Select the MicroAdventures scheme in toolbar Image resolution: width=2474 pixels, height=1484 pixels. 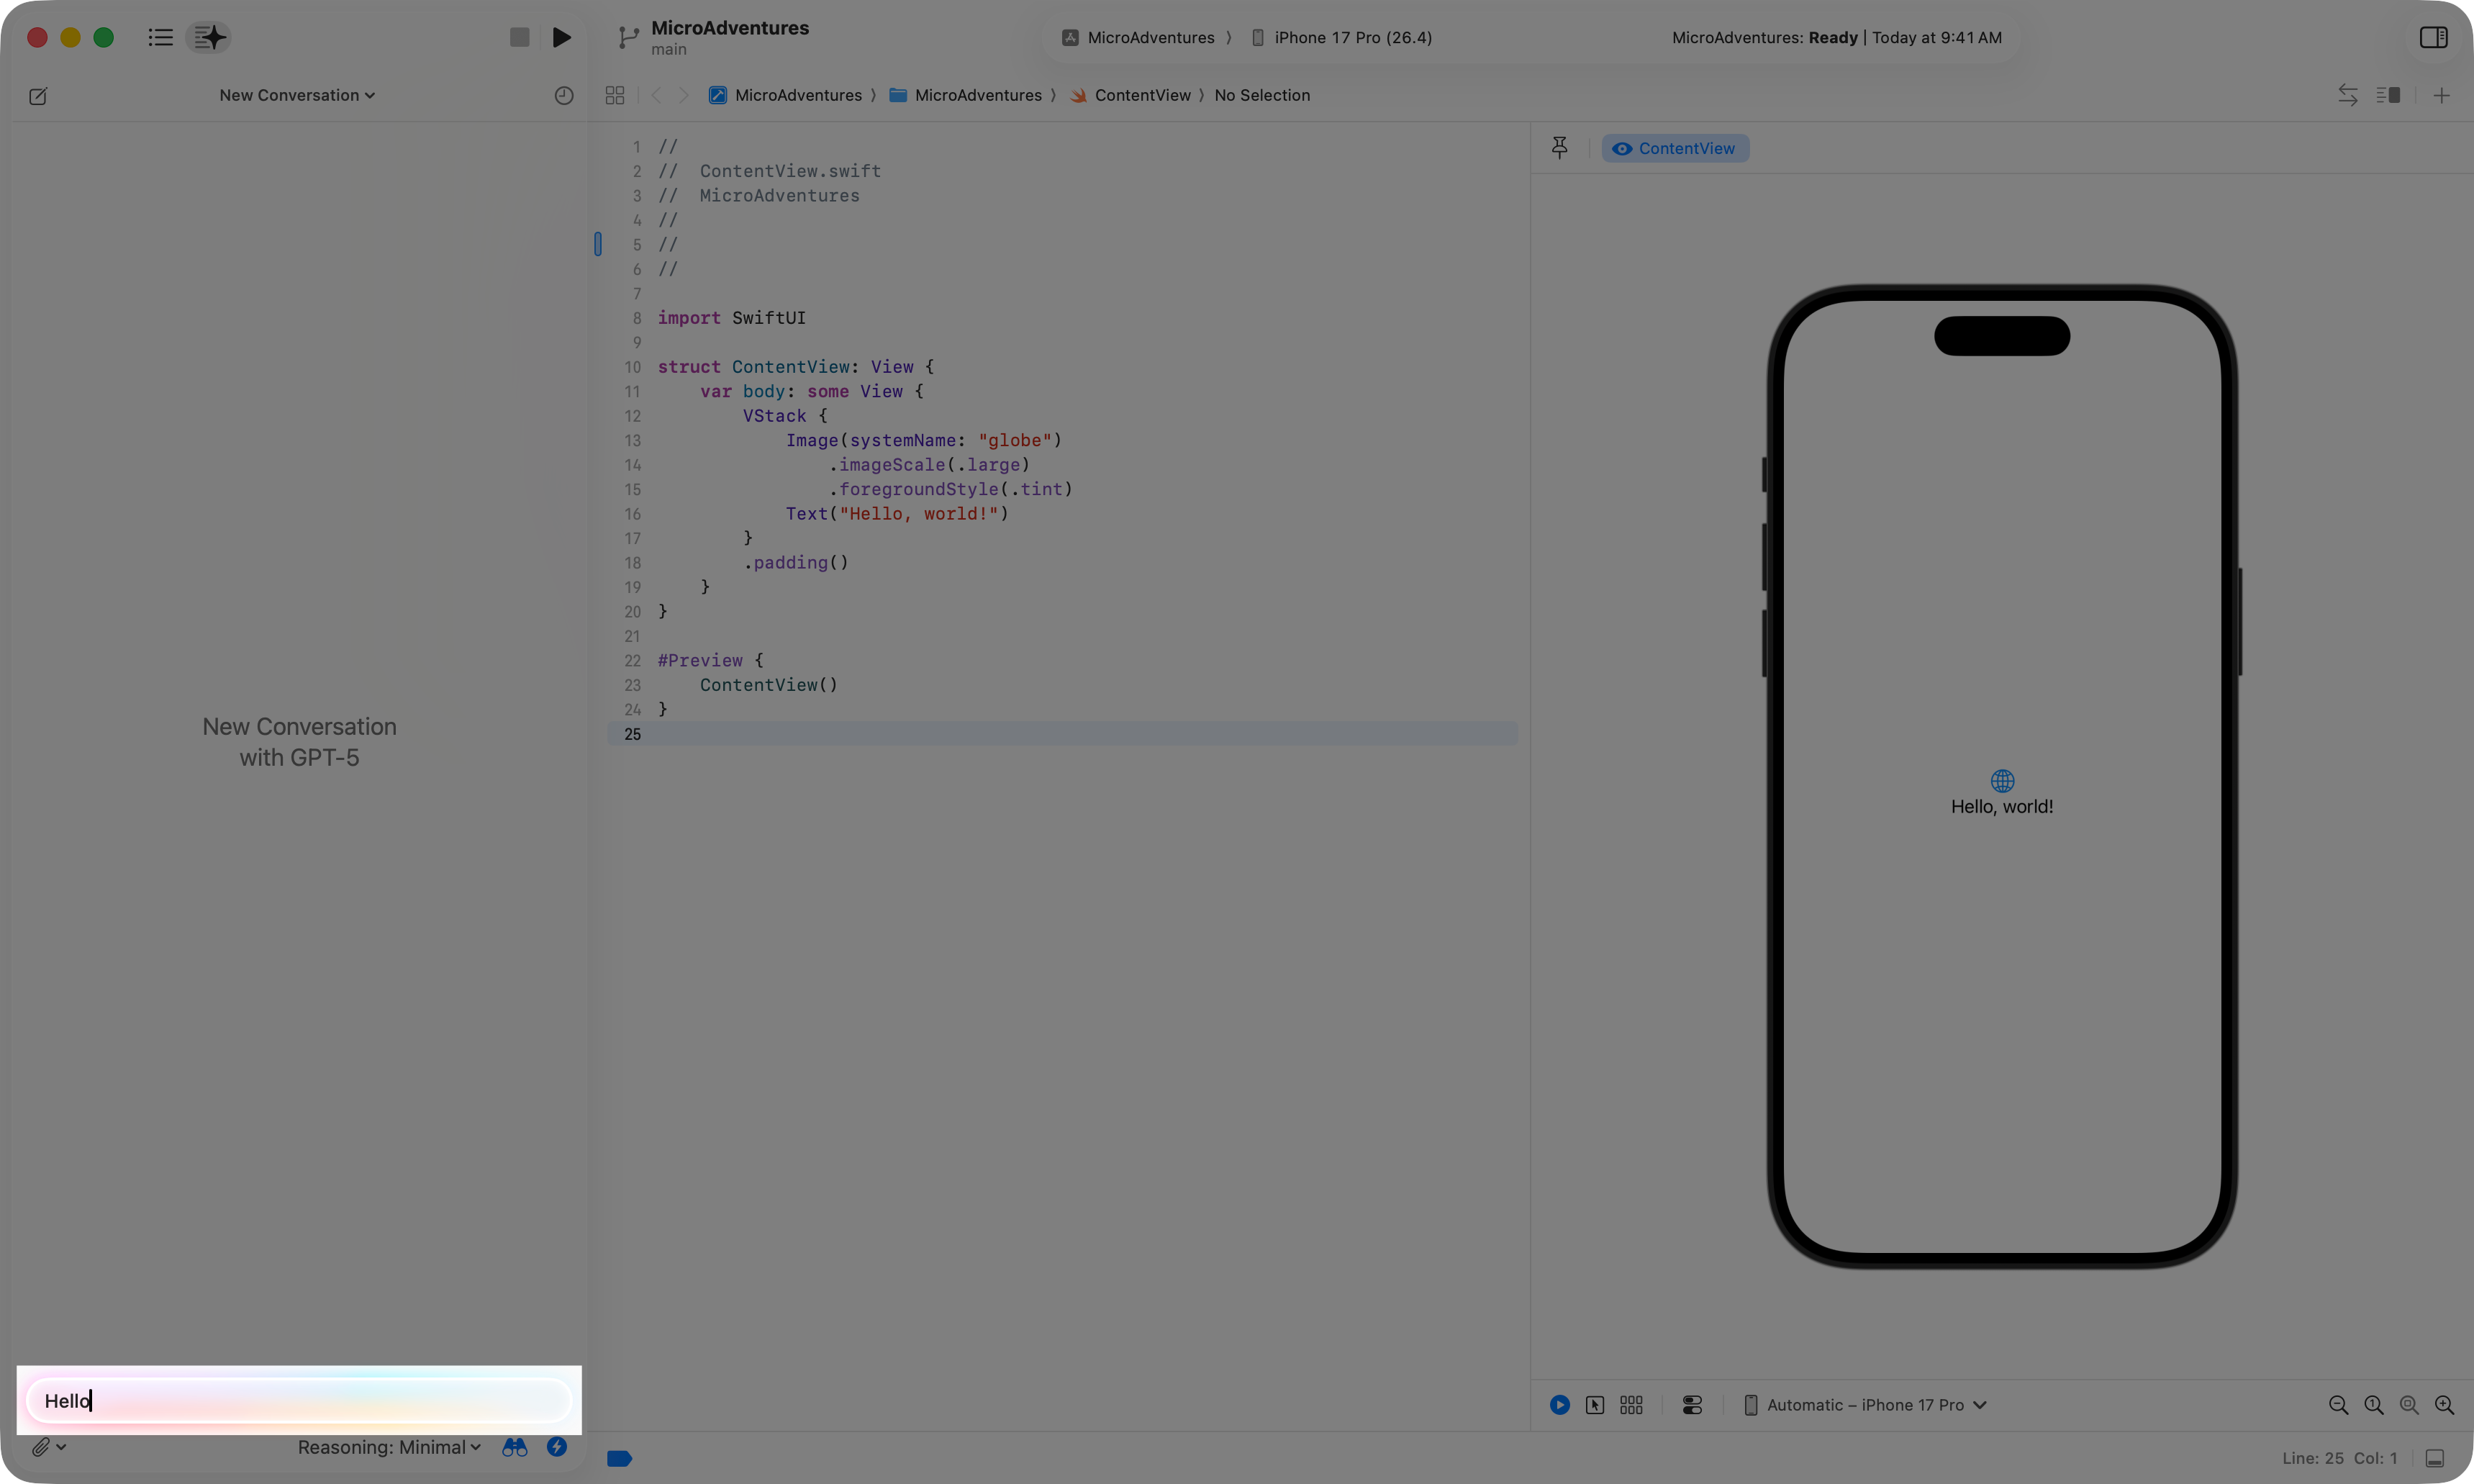[x=1138, y=38]
